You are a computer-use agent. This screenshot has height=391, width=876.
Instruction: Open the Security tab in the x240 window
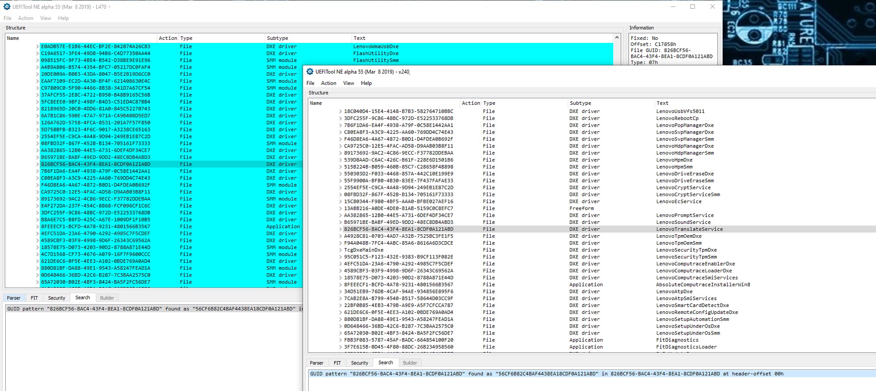(x=360, y=363)
